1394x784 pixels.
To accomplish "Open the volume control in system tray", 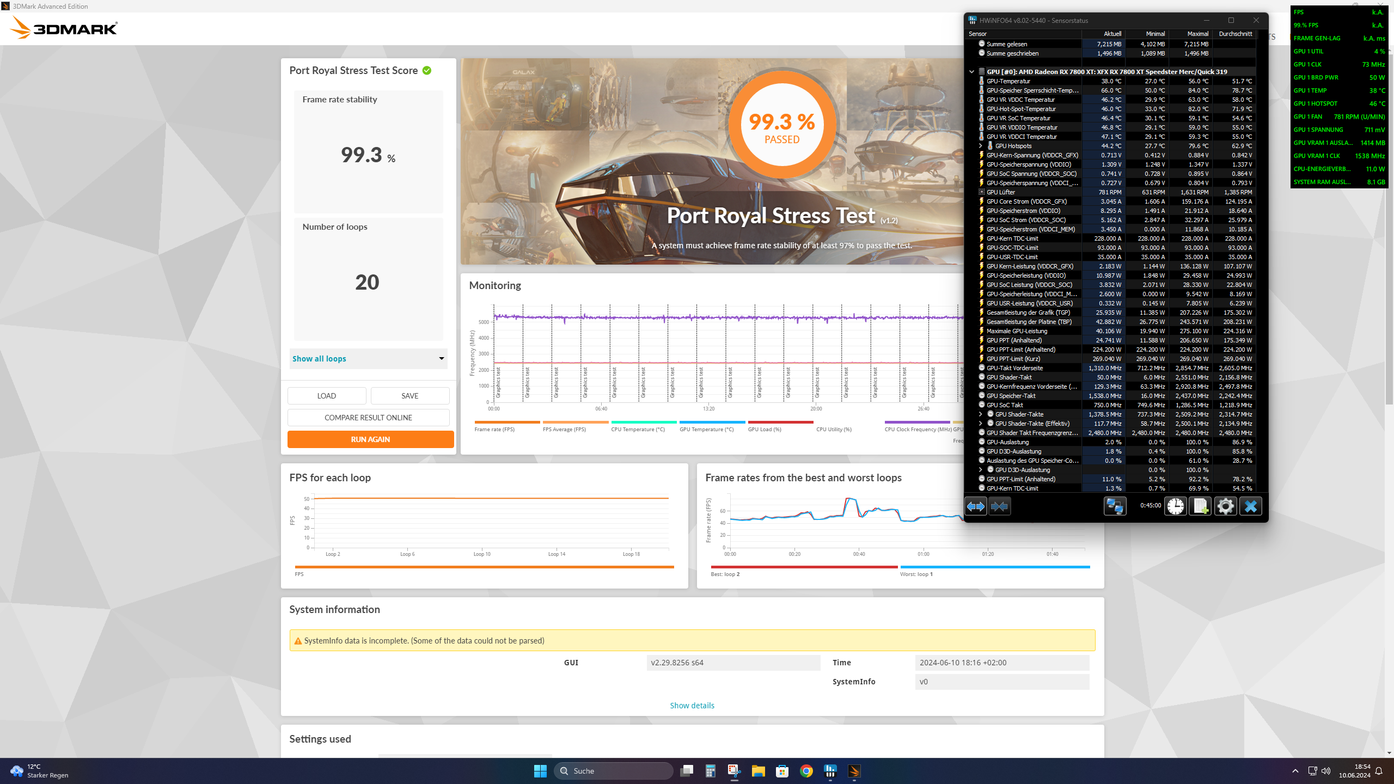I will (1326, 771).
